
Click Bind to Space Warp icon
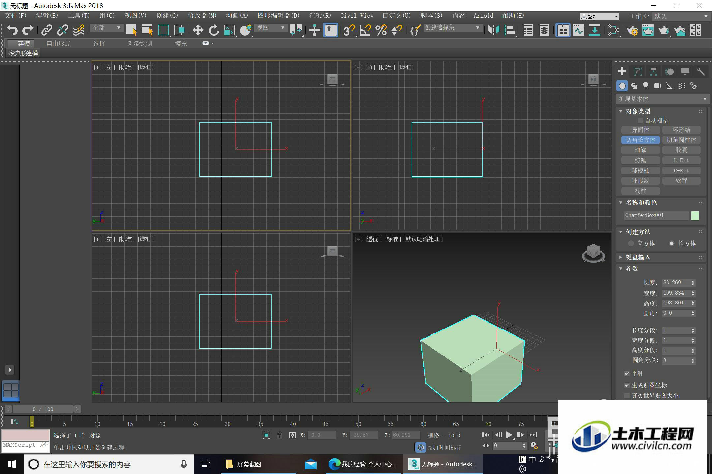click(78, 30)
